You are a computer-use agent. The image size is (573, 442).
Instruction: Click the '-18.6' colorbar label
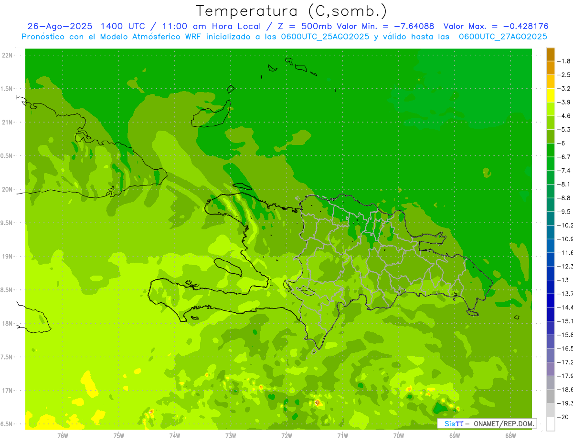pos(565,390)
